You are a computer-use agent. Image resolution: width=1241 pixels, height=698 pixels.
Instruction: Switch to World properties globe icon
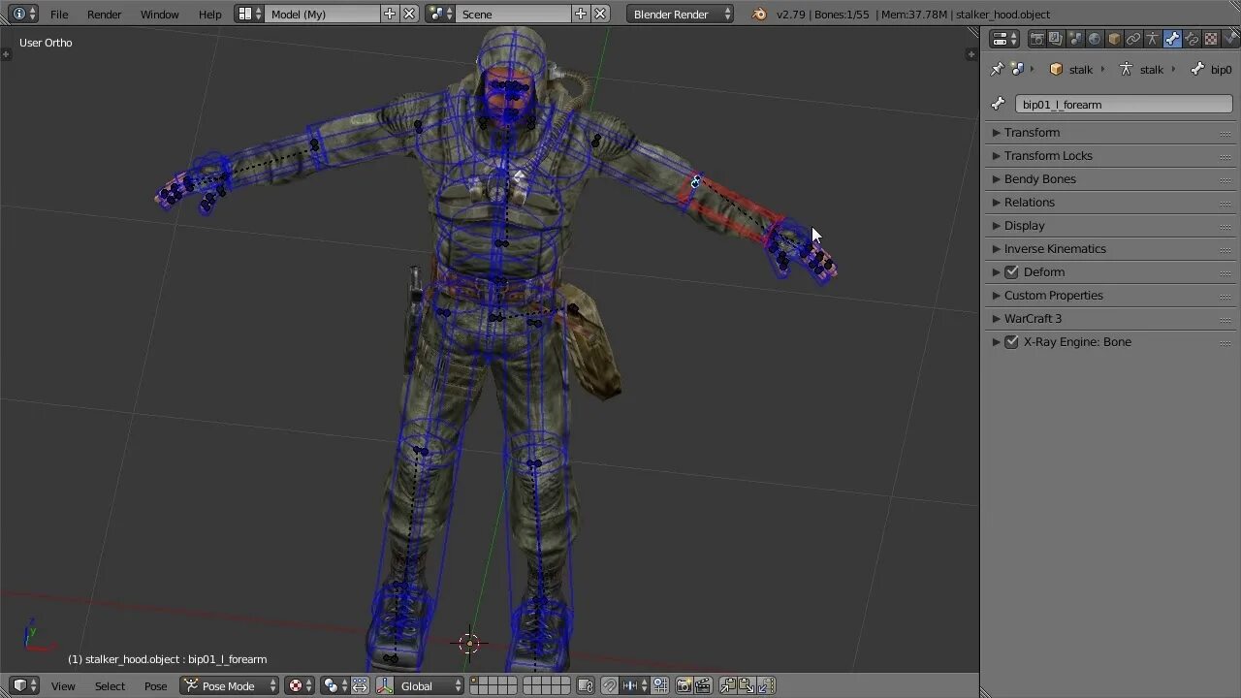coord(1095,39)
